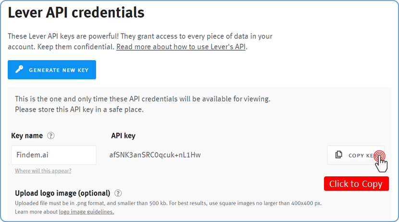Open the "Where will this appear?" link
The height and width of the screenshot is (222, 399).
pos(43,171)
